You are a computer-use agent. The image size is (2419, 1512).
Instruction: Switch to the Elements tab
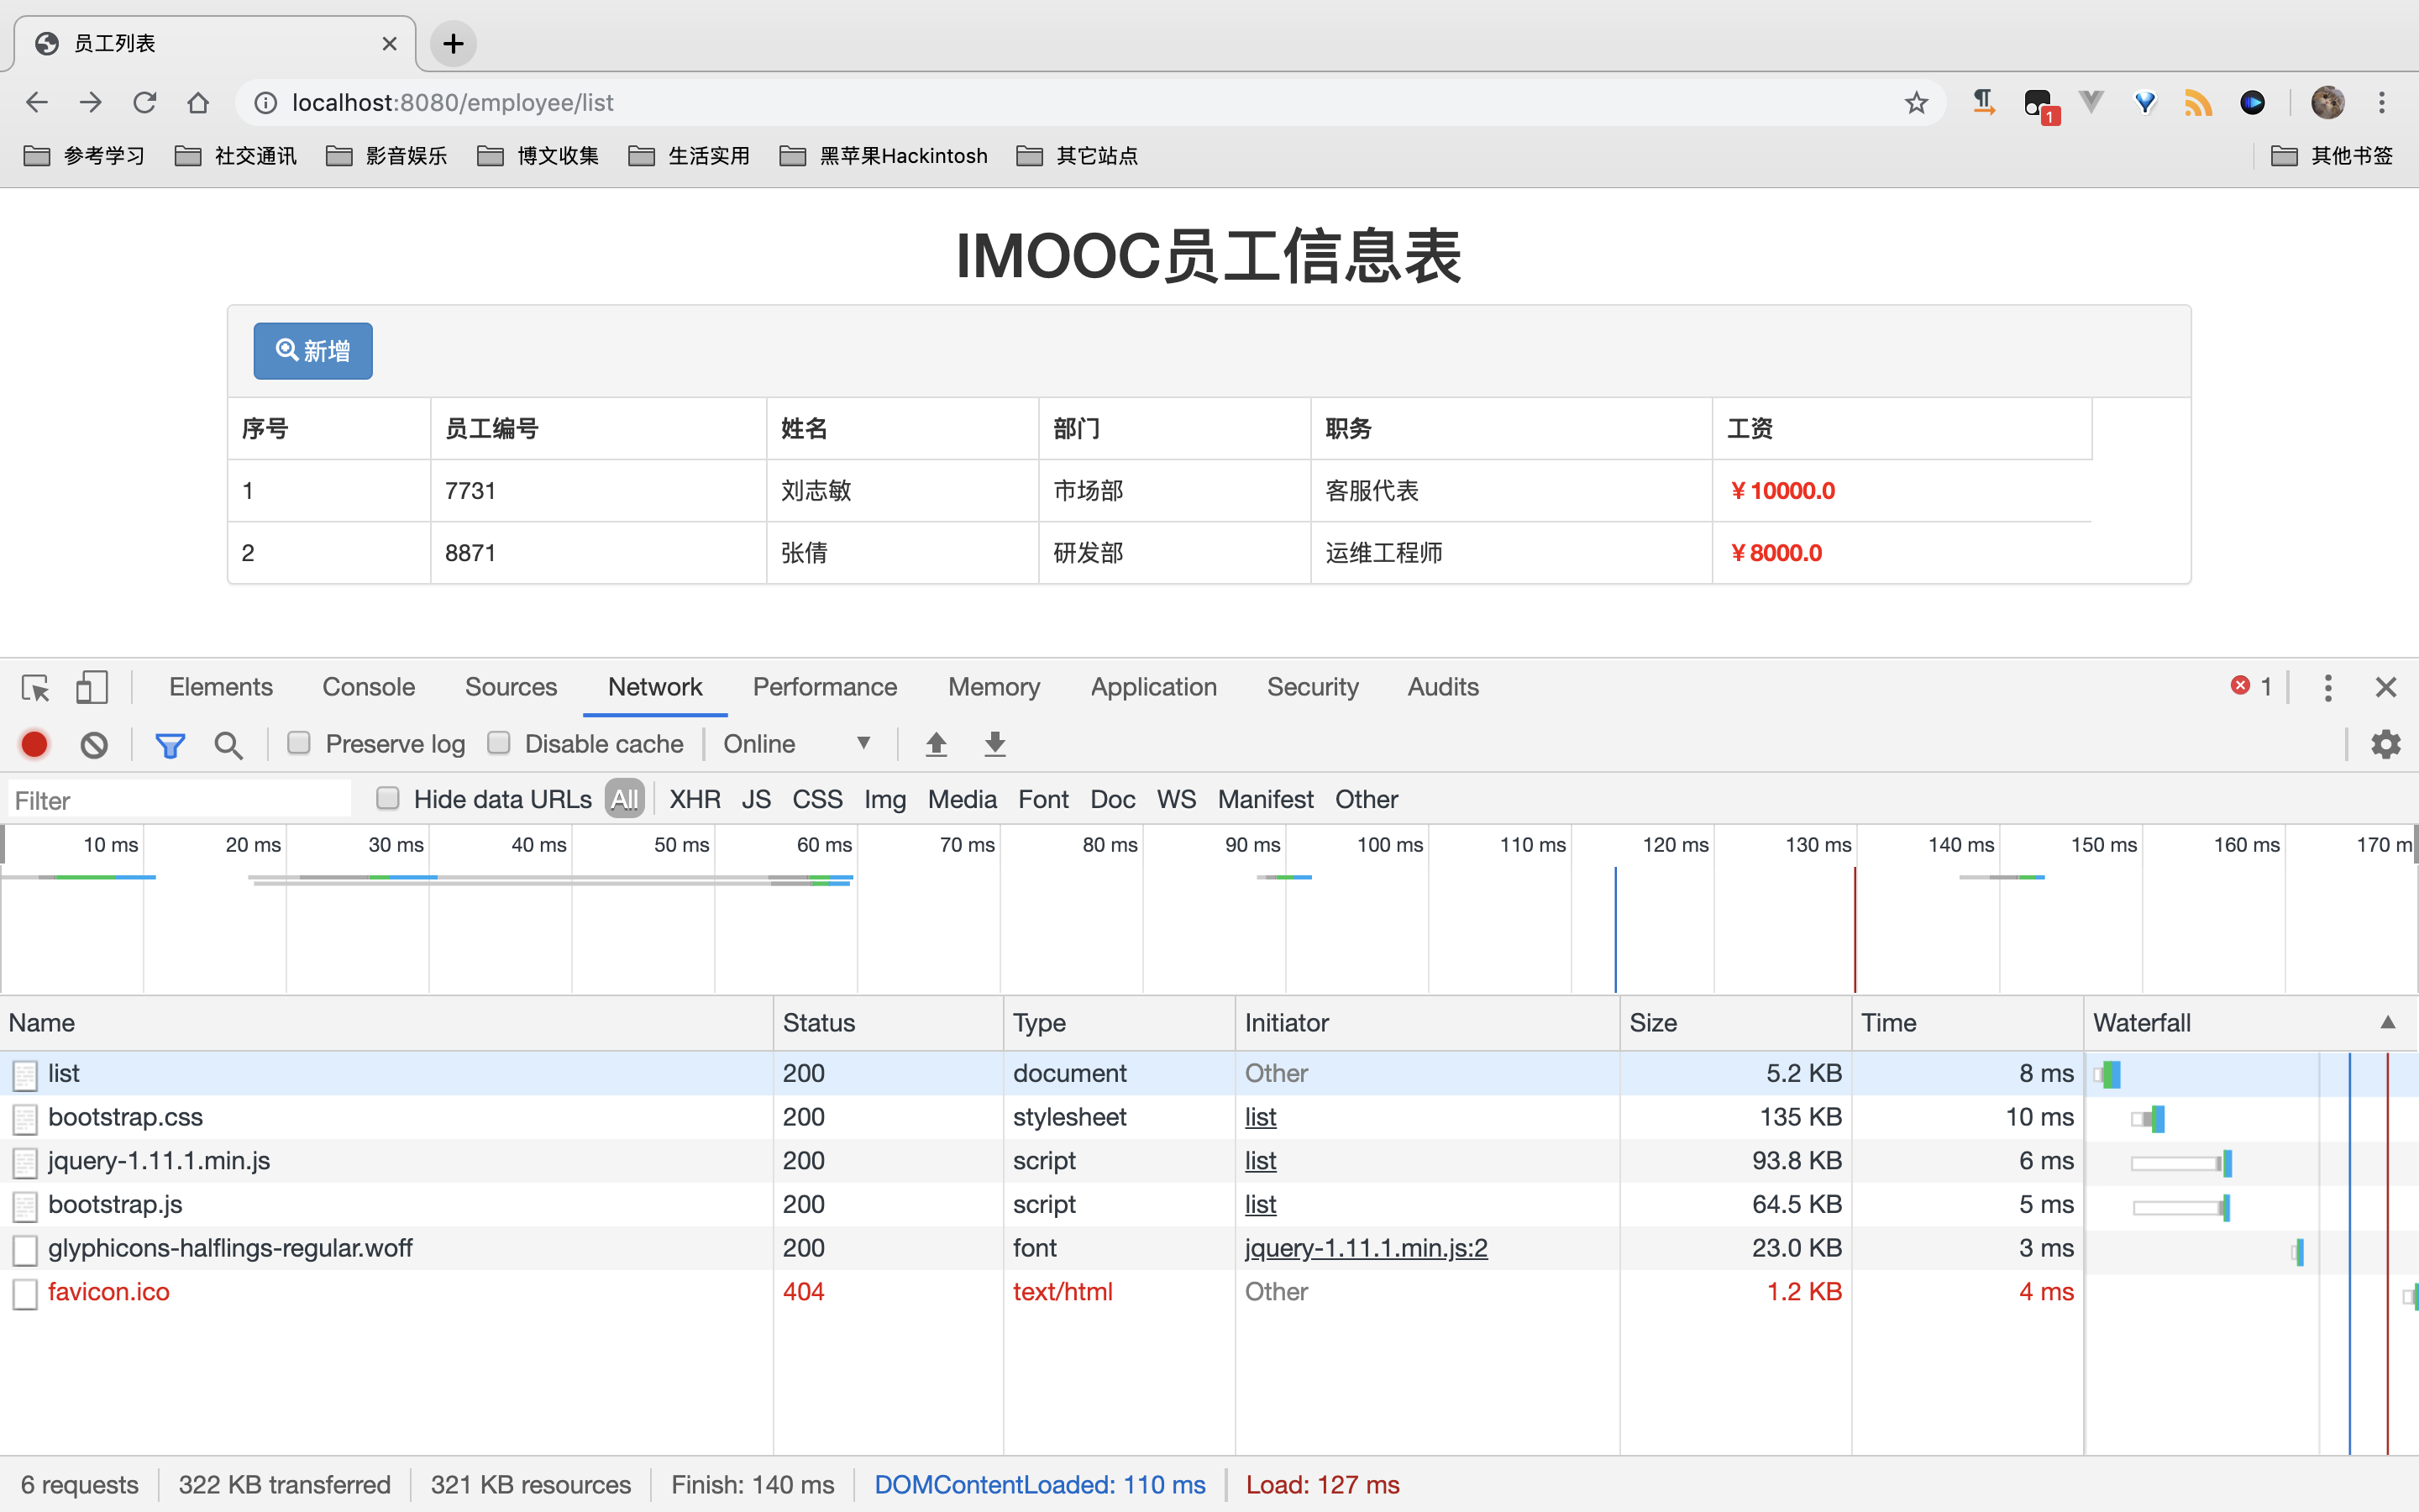(221, 687)
